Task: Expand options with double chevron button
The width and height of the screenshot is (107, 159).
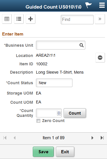Action: 100,19
